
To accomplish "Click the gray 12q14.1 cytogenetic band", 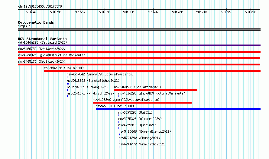I will click(x=139, y=29).
